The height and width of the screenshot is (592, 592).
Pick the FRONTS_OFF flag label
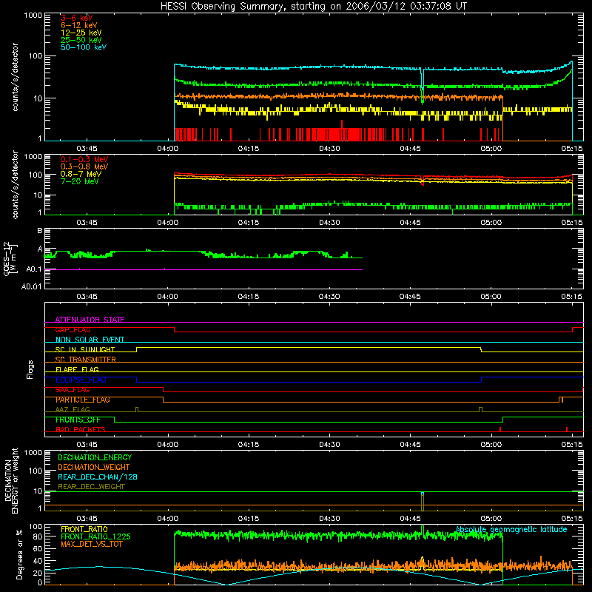pyautogui.click(x=78, y=420)
